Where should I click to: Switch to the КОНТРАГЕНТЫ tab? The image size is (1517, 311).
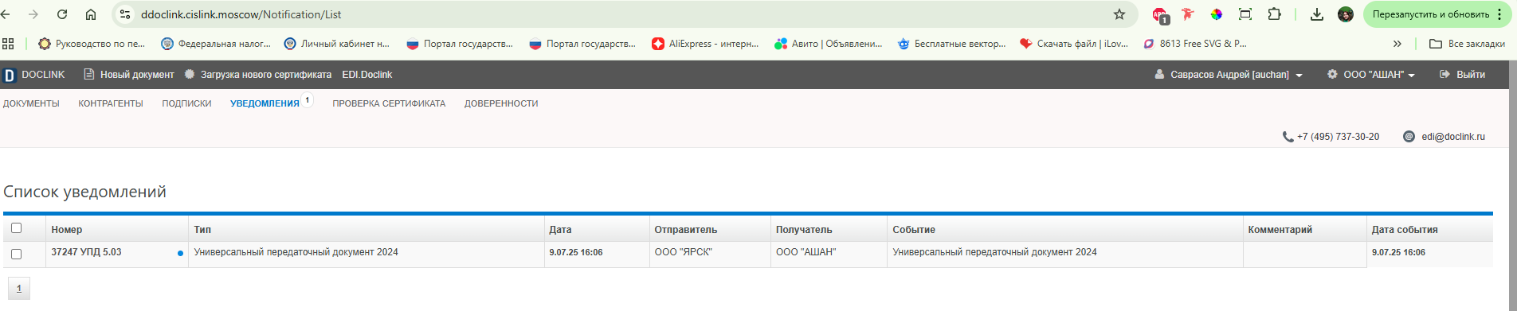[111, 103]
